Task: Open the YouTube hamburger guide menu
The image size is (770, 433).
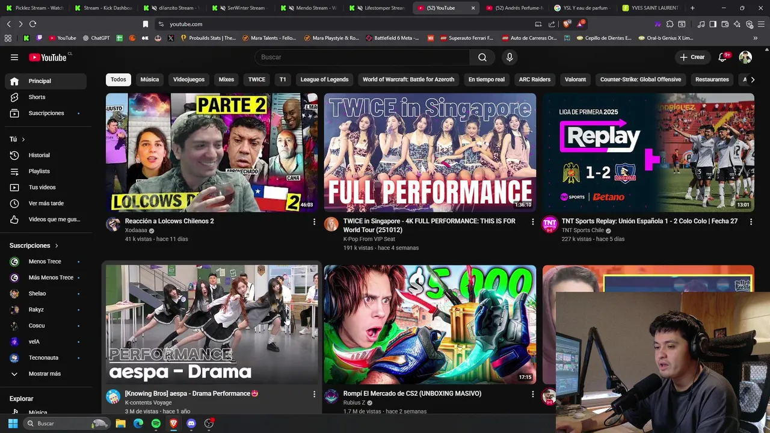Action: (14, 57)
